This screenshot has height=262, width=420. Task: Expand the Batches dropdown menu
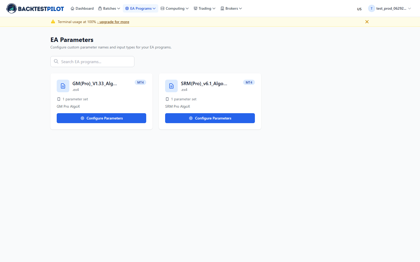tap(109, 8)
